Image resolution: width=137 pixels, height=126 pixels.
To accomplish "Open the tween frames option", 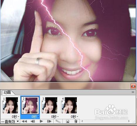I will pos(58,121).
